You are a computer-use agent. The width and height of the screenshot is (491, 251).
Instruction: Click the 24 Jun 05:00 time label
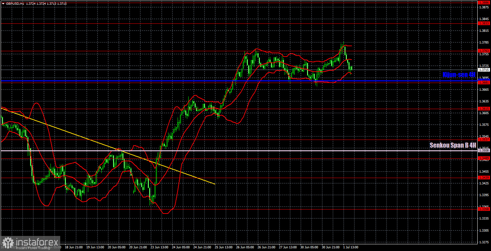tap(181, 248)
